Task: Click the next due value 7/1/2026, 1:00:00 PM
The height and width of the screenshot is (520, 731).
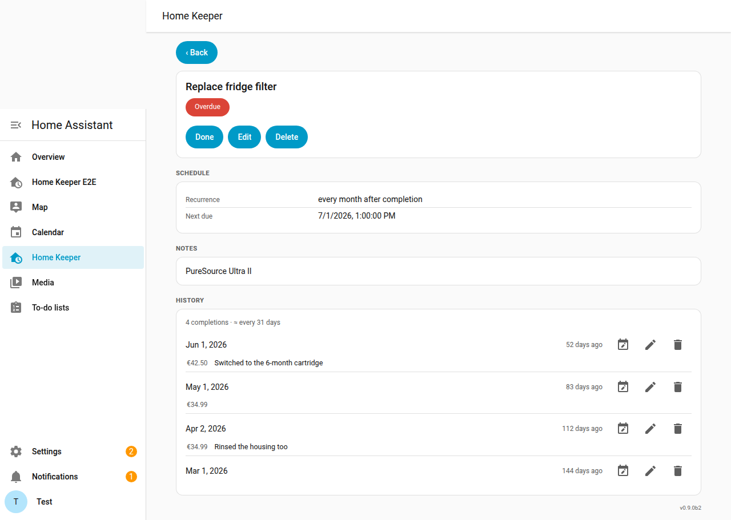Action: tap(357, 216)
